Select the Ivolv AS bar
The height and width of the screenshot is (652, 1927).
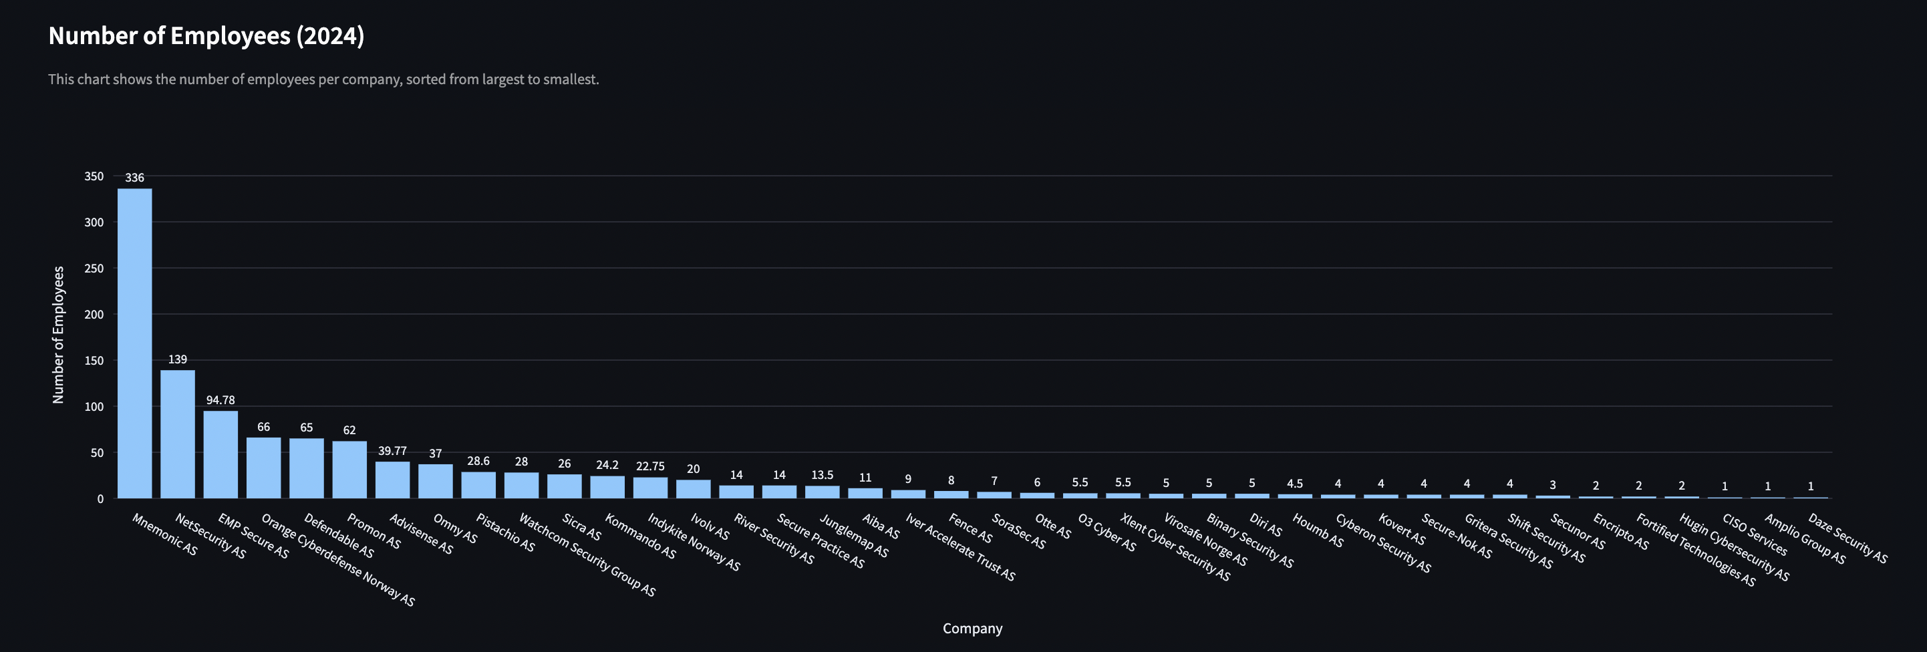(694, 489)
